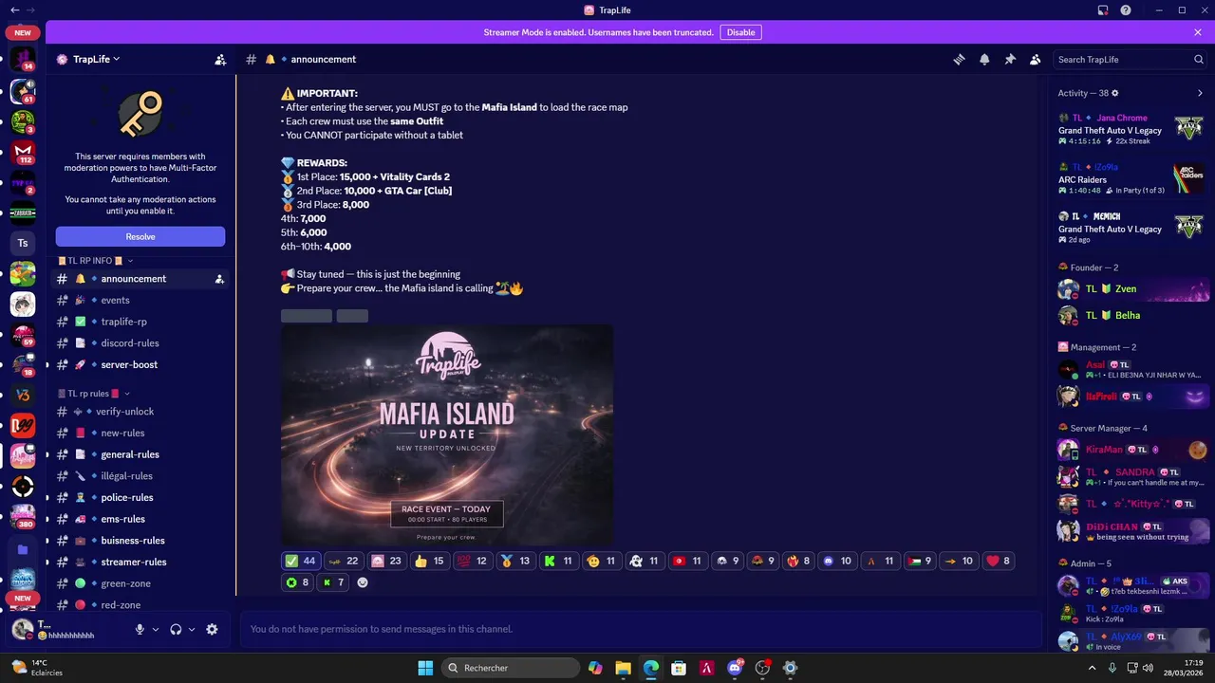Dismiss the Streamer Mode banner
This screenshot has height=683, width=1215.
[x=1198, y=32]
